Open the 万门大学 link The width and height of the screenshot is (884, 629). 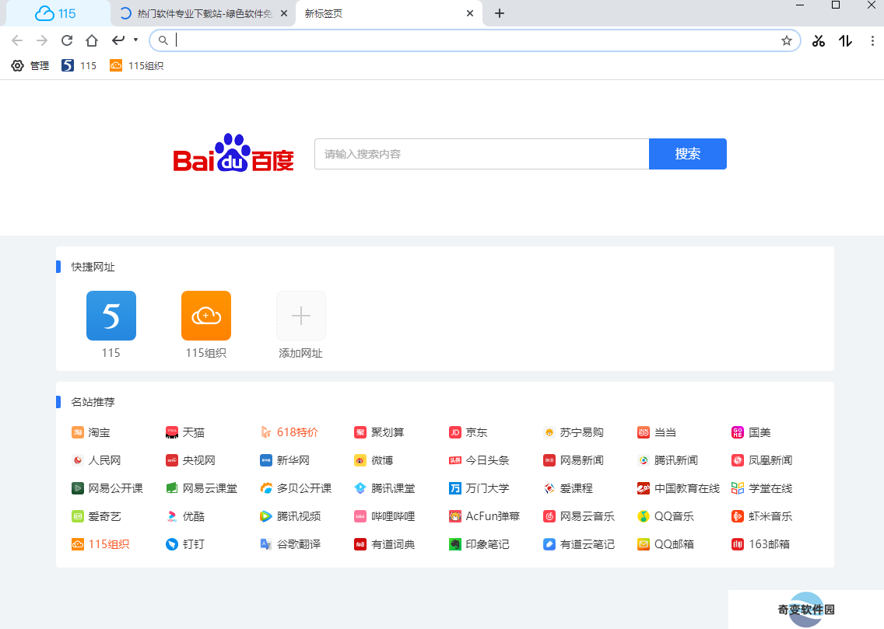(x=479, y=488)
